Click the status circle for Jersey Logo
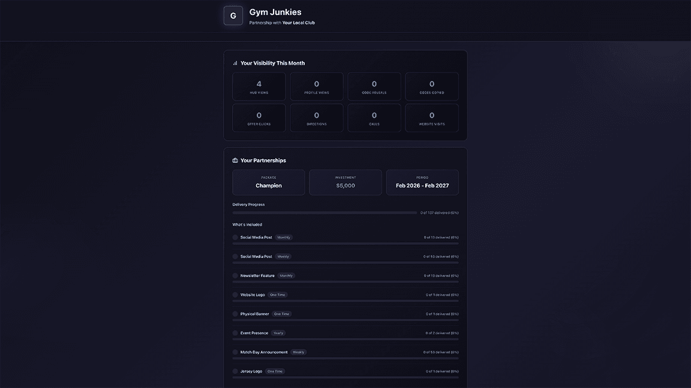This screenshot has width=691, height=388. tap(235, 371)
